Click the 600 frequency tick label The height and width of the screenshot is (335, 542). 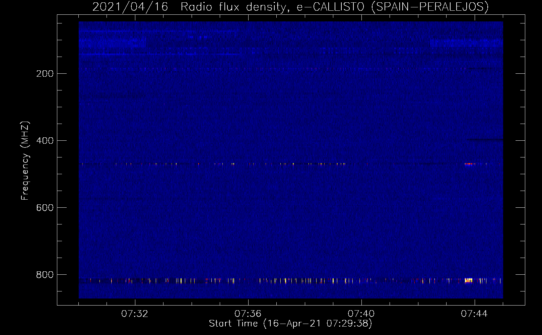[45, 208]
